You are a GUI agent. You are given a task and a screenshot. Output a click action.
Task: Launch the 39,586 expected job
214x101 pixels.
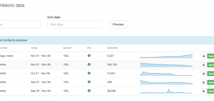pyautogui.click(x=211, y=91)
